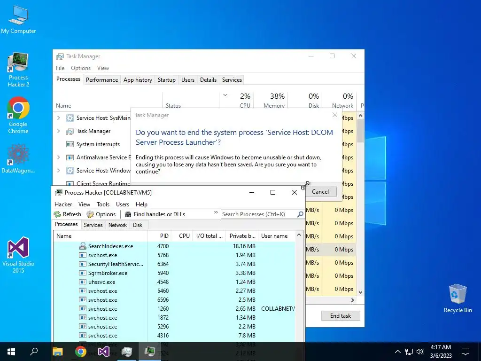This screenshot has height=361, width=481.
Task: Select SgrmBroker.exe process row
Action: pyautogui.click(x=174, y=273)
